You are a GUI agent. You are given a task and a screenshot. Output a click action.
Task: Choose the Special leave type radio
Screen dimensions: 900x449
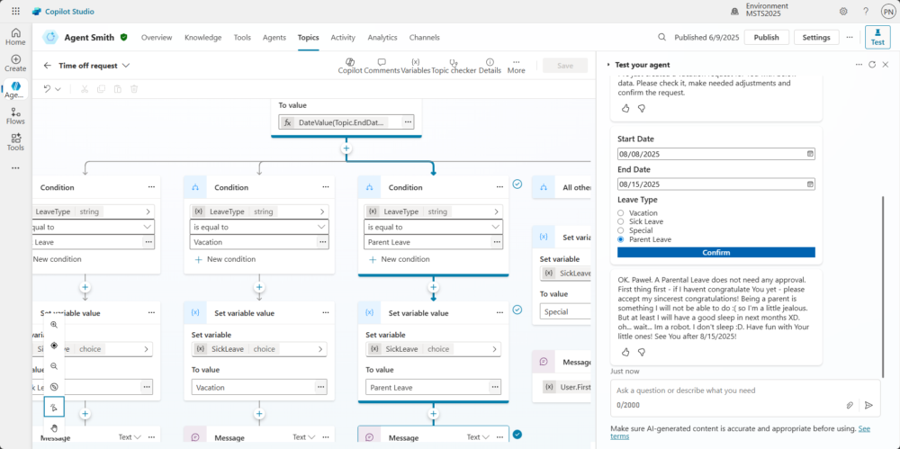[x=621, y=231]
